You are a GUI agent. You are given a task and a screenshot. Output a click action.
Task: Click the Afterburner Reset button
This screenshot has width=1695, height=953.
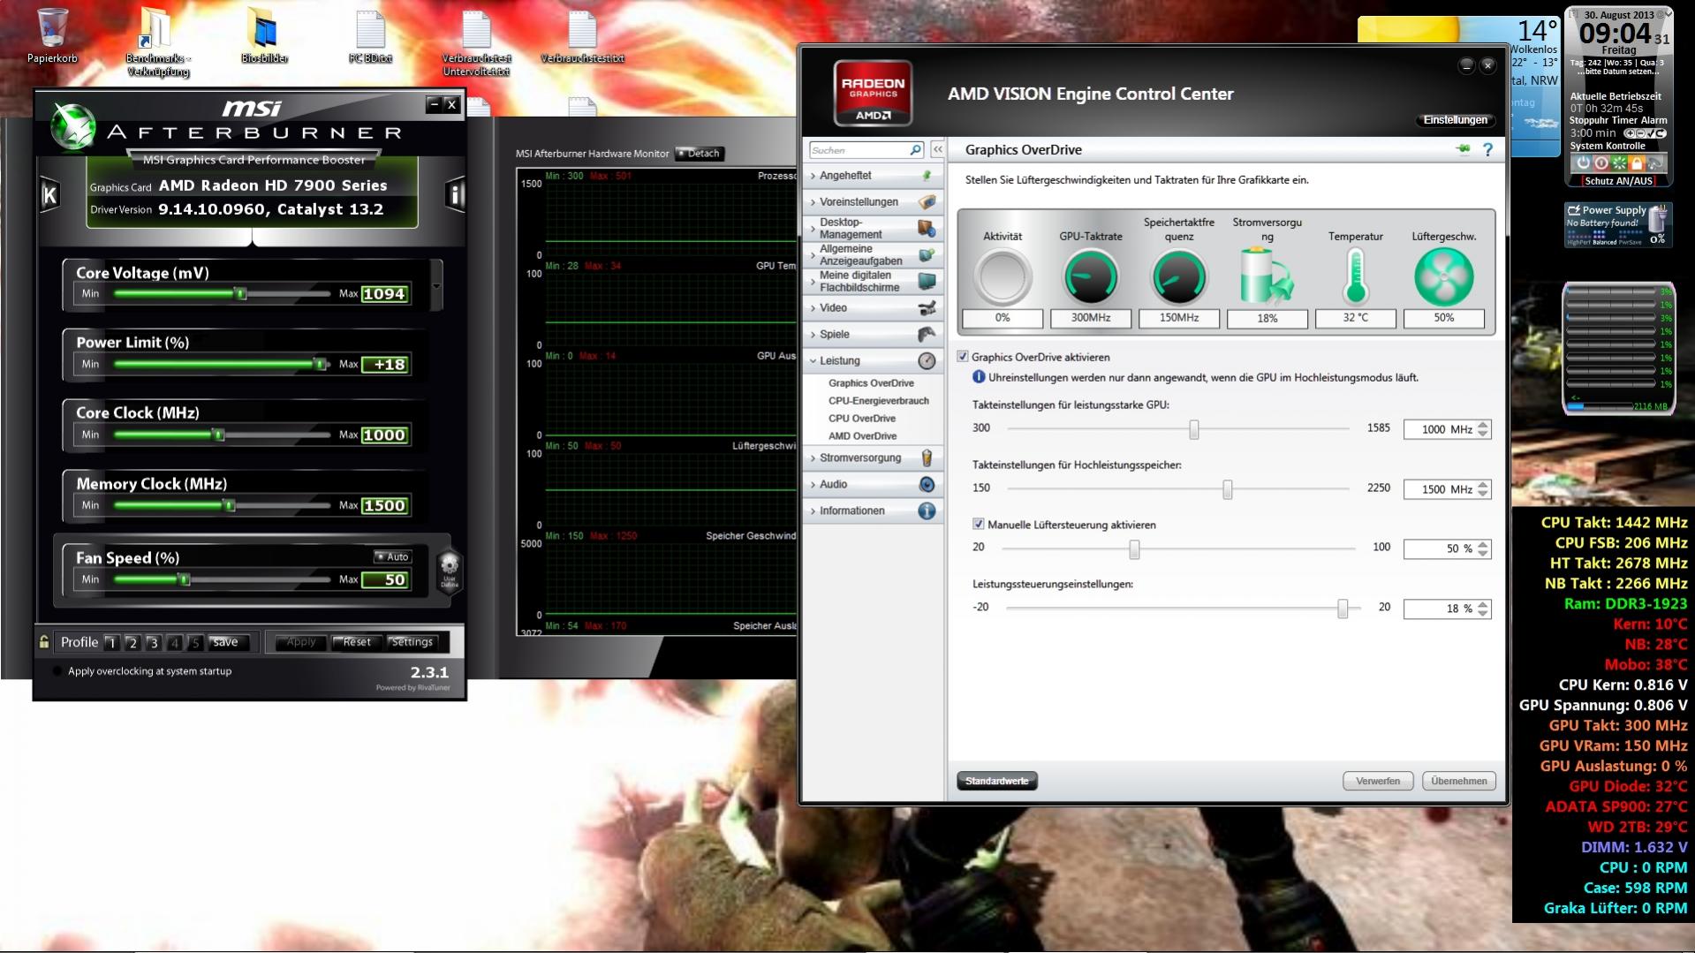(356, 642)
